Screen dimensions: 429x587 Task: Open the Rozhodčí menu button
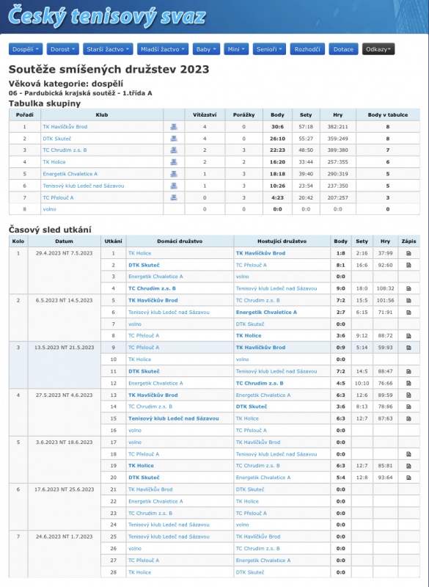tap(307, 49)
